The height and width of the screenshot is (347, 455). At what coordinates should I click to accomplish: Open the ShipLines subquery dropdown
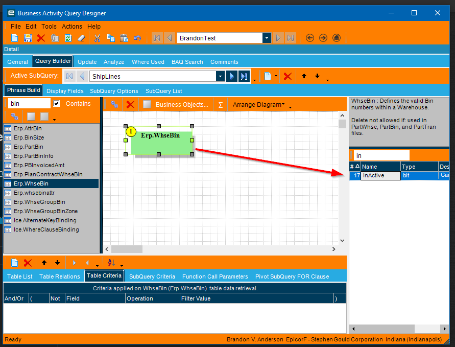220,76
